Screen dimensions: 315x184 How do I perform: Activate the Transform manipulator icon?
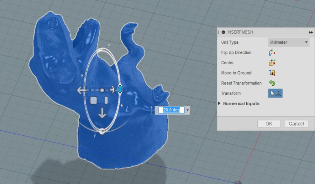(x=275, y=93)
